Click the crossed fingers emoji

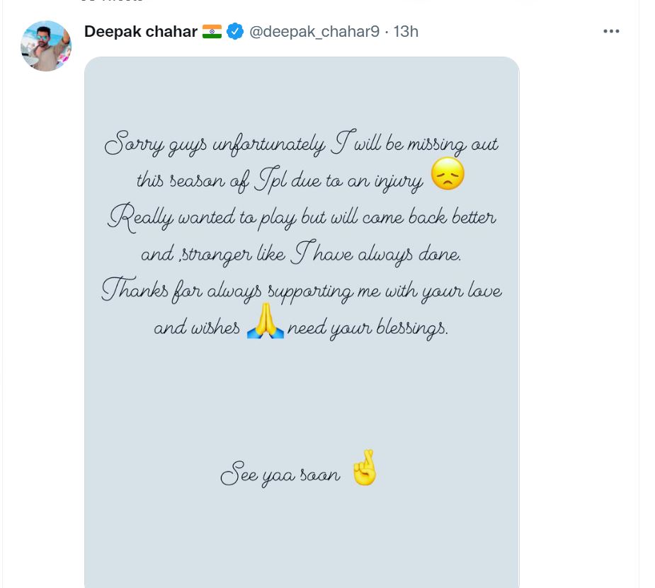tap(365, 468)
